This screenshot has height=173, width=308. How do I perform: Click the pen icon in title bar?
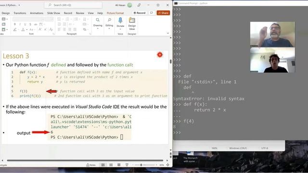pyautogui.click(x=139, y=5)
